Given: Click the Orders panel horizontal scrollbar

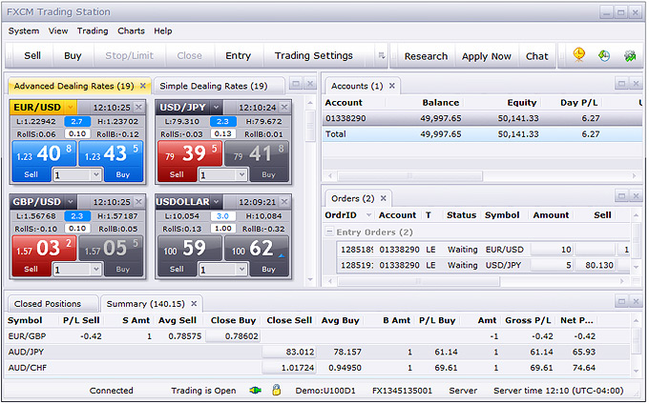Looking at the screenshot, I should tap(418, 281).
